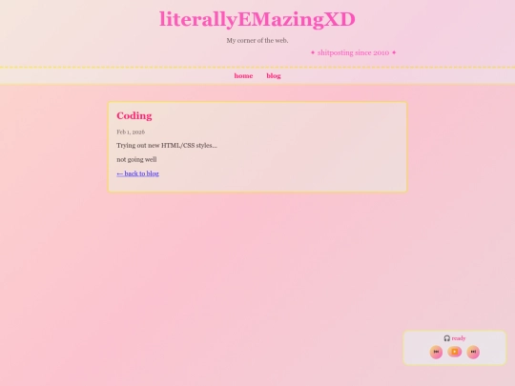Screen dimensions: 515x386
Task: Follow the back to blog link
Action: pos(137,173)
